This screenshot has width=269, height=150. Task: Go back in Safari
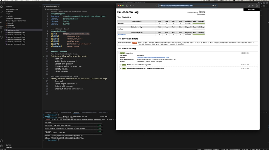click(134, 6)
